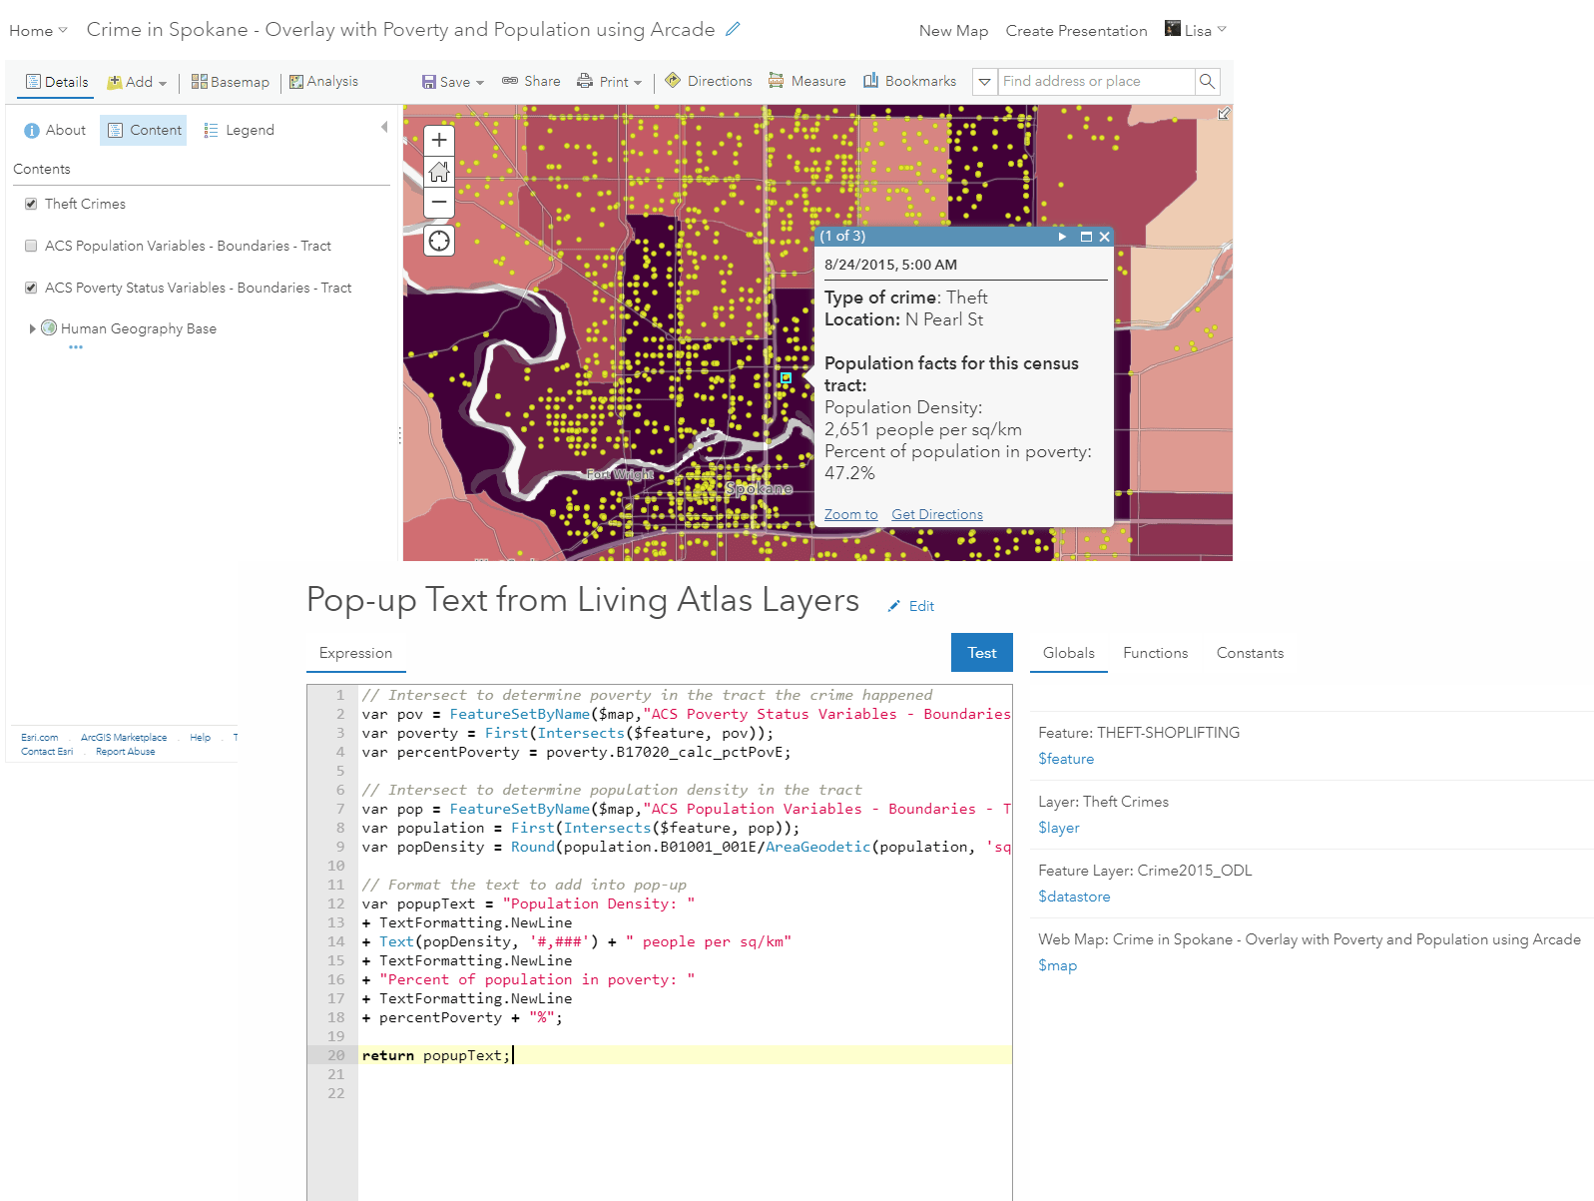The height and width of the screenshot is (1201, 1594).
Task: Toggle ACS Poverty Status Variables layer
Action: coord(31,288)
